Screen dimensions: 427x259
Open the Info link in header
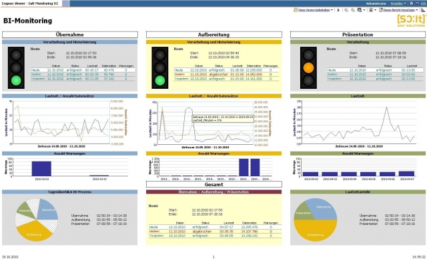[x=424, y=3]
